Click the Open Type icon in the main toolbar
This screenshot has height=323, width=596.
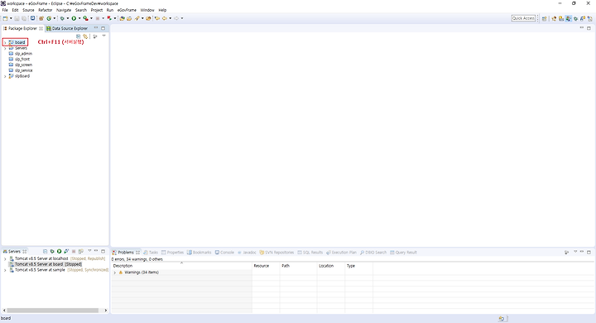[x=122, y=18]
